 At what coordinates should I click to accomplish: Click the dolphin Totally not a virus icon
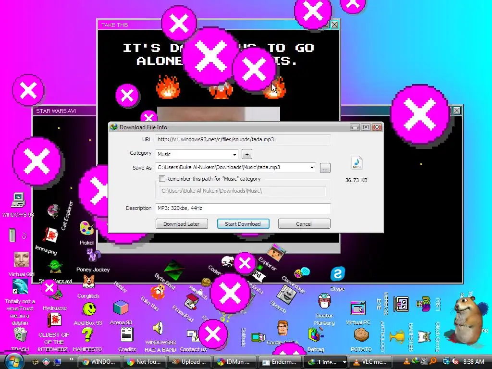[20, 286]
